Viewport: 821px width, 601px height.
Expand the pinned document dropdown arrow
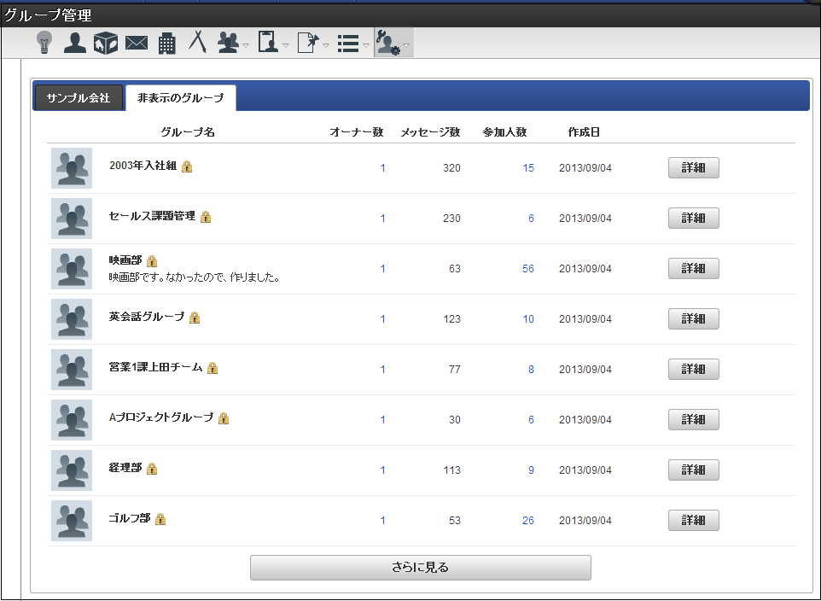[326, 44]
